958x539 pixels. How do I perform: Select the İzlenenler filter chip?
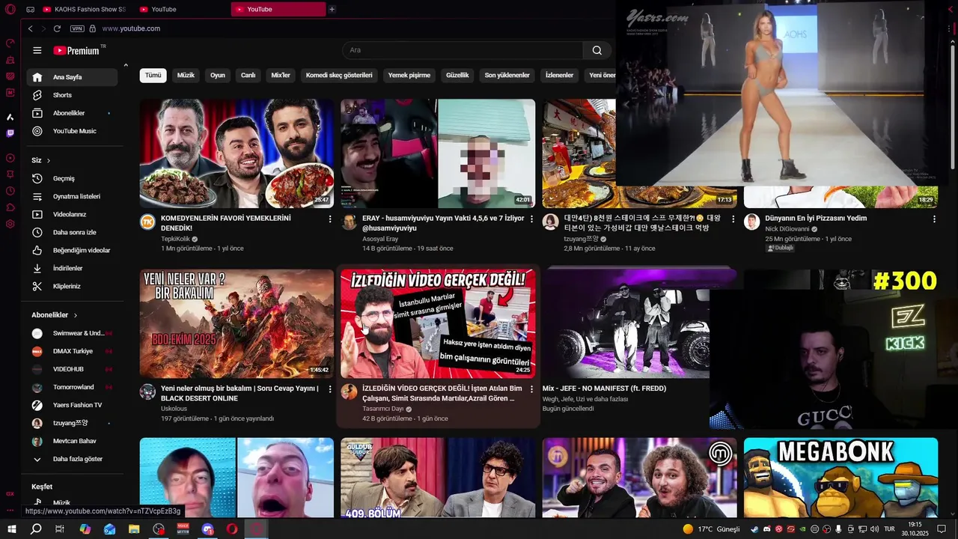(x=559, y=75)
